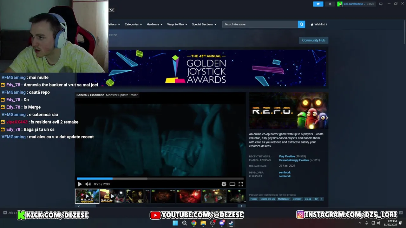Open the taskbar icon between Explorer and Discord
This screenshot has height=228, width=406.
point(213,223)
